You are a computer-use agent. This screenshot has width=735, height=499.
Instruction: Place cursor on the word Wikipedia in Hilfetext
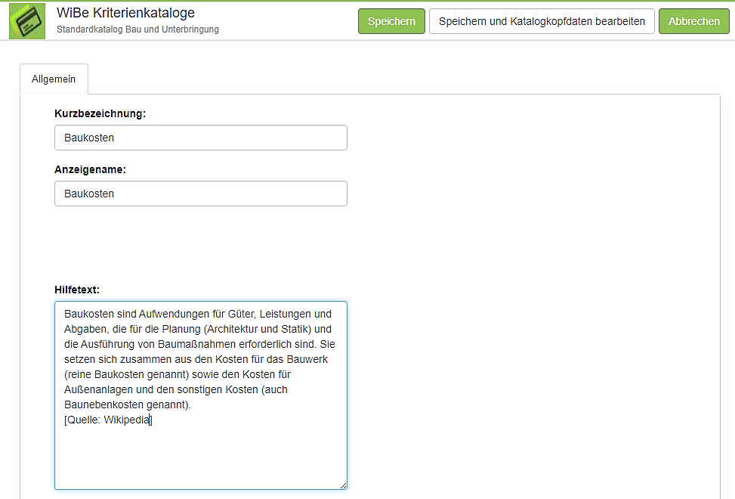point(127,420)
